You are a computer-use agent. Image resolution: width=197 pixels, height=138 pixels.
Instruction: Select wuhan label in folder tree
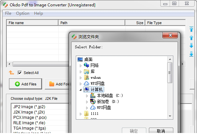click(96, 77)
